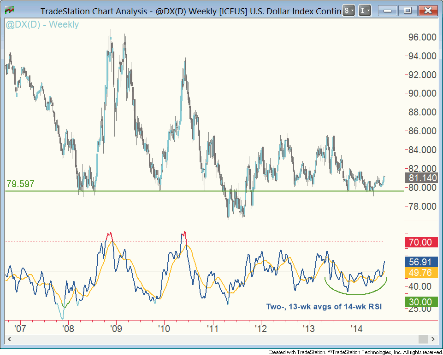Click the blue 56.91 RSI value label
This screenshot has width=443, height=355.
pyautogui.click(x=420, y=262)
